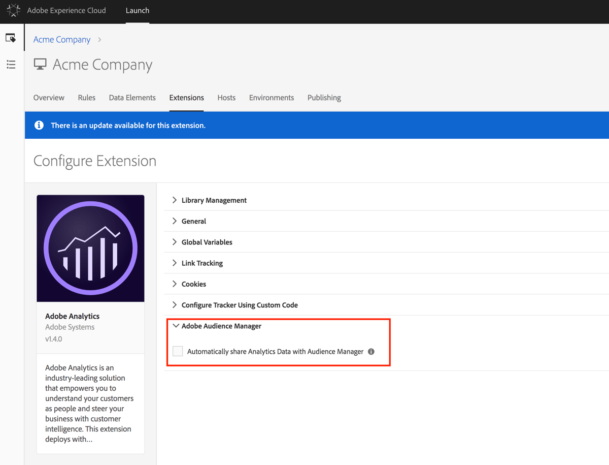Select the tagged property icon in left sidebar
Screen dimensions: 609x465
pos(11,38)
